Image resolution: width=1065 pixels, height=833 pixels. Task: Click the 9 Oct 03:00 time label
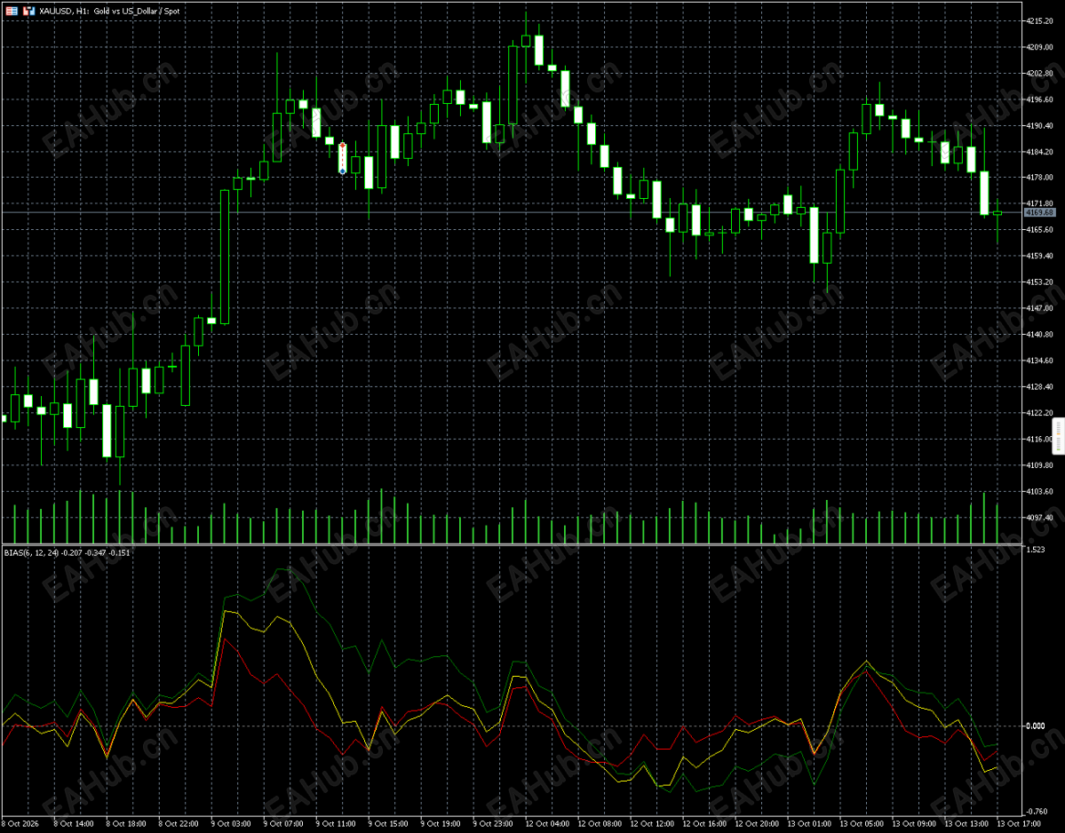pos(231,824)
